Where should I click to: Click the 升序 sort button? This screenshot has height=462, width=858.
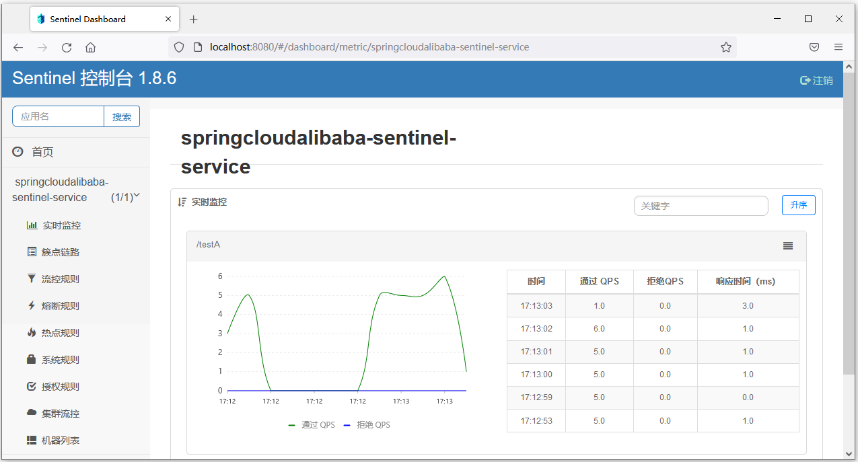pos(798,205)
